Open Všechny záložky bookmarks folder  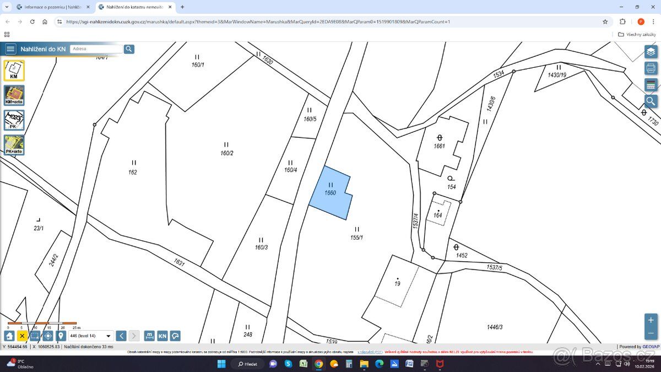[x=637, y=34]
